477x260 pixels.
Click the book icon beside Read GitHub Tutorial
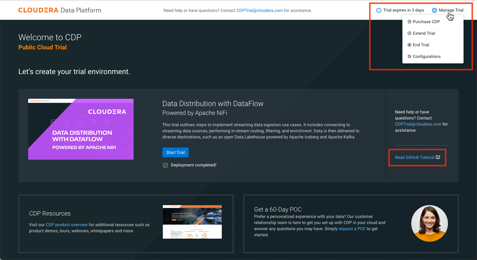[438, 157]
